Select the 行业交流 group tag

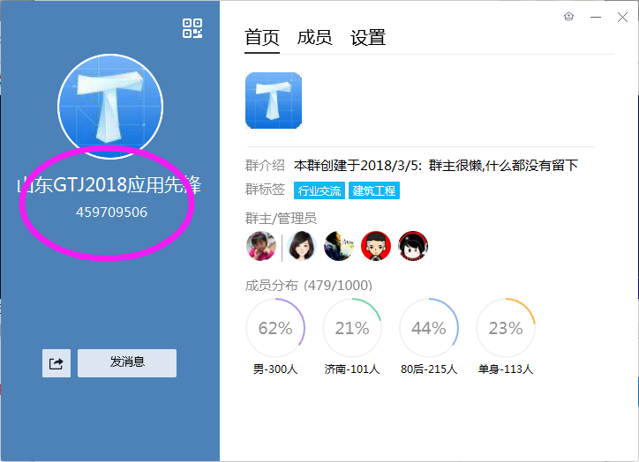319,190
